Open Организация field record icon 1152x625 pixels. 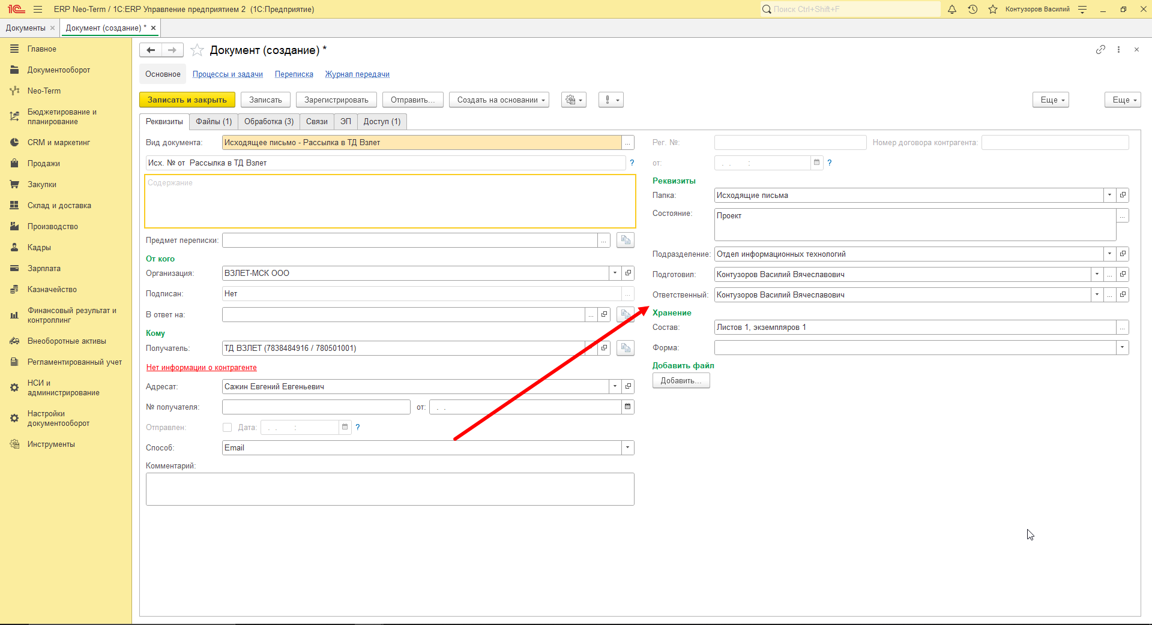coord(628,273)
